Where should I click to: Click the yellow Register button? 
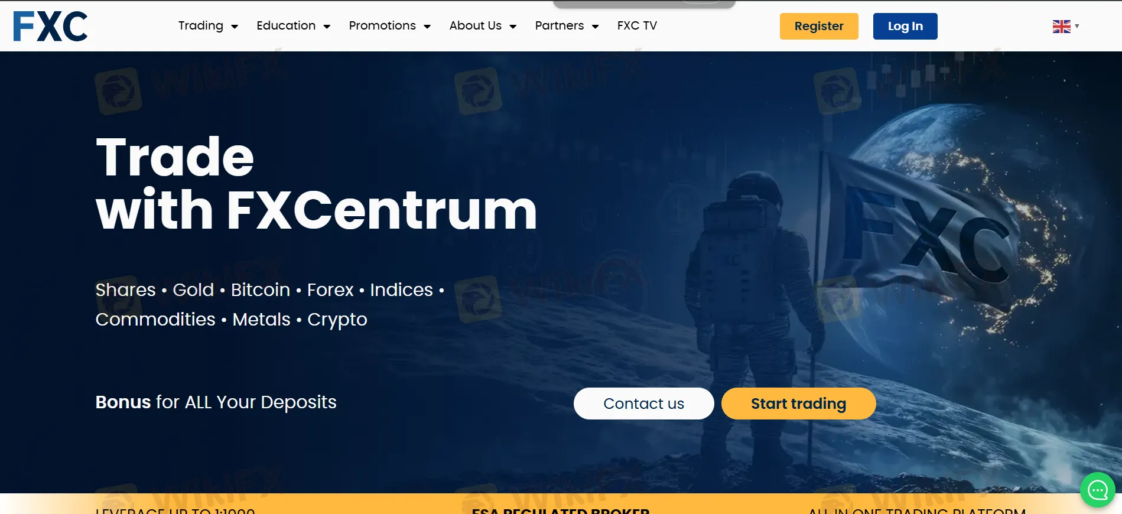819,27
